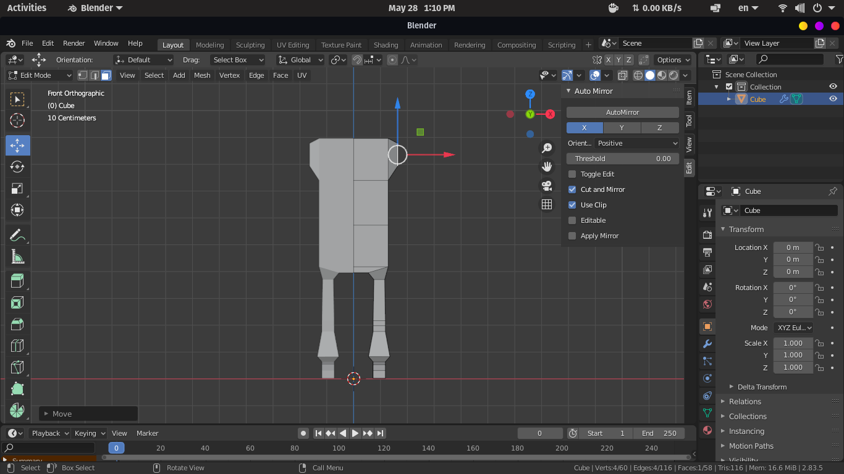Click the AutoMirror button
The image size is (844, 474).
622,112
